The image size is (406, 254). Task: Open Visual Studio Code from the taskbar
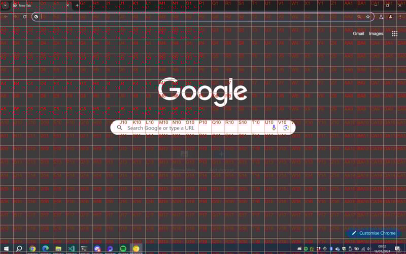click(71, 249)
